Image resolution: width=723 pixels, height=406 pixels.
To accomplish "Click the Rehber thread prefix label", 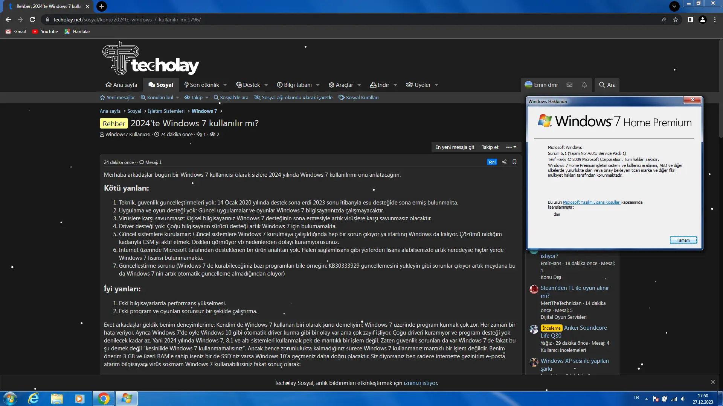I will click(x=114, y=123).
